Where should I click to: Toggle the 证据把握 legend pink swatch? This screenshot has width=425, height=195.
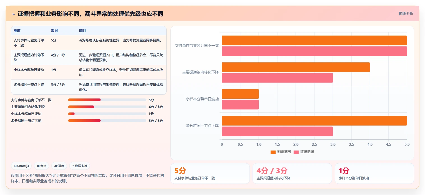pos(296,152)
